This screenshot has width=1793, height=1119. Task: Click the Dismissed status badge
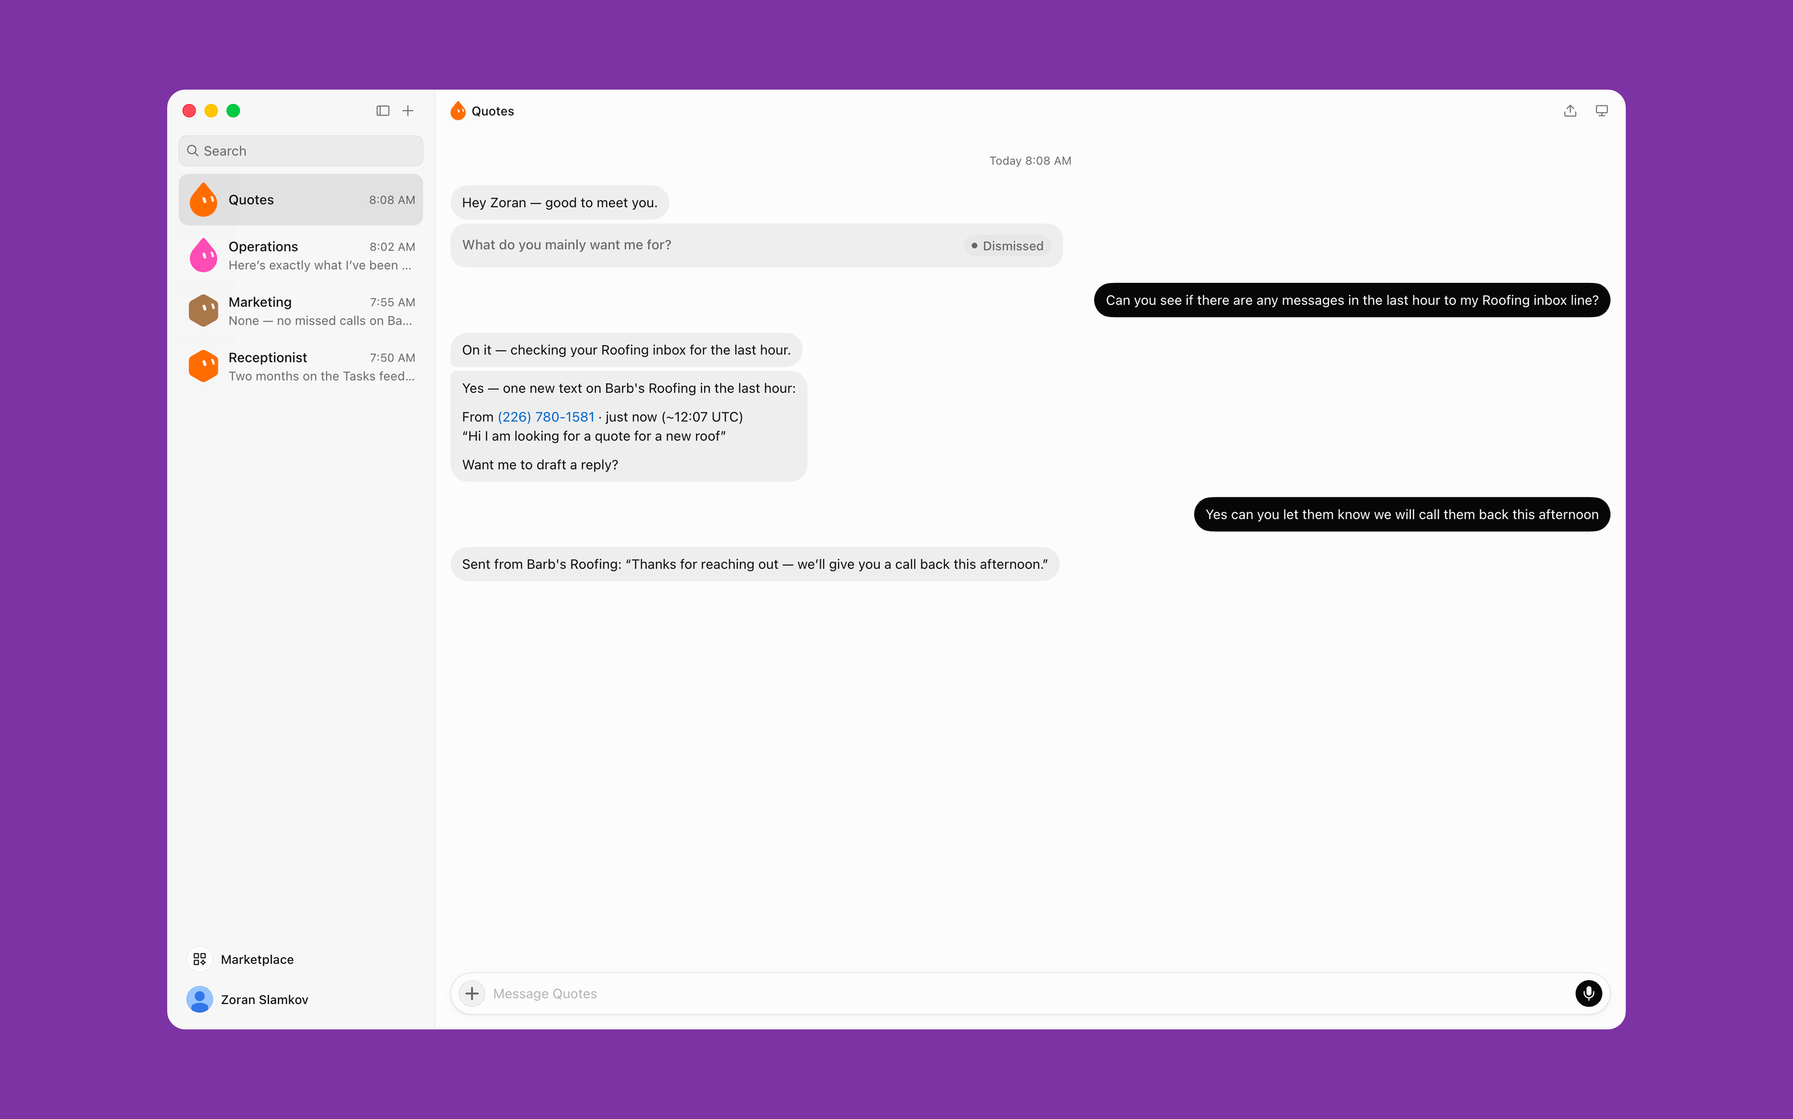(1008, 246)
